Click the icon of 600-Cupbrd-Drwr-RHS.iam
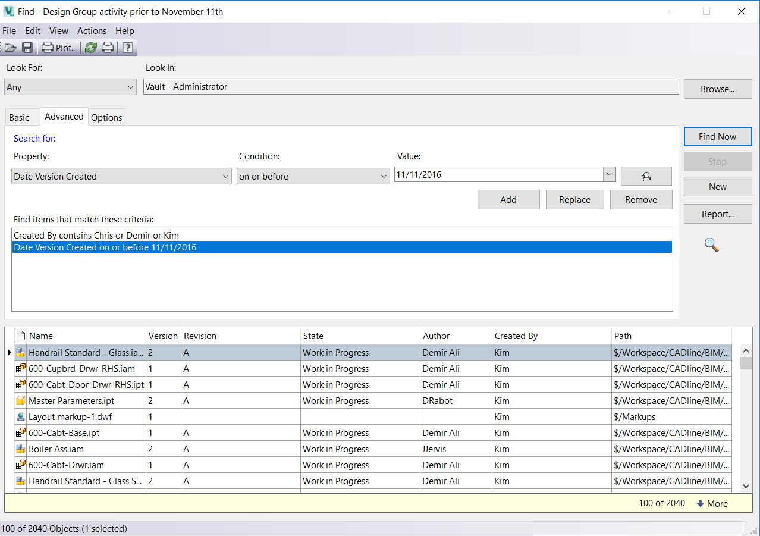Viewport: 760px width, 536px height. tap(20, 368)
